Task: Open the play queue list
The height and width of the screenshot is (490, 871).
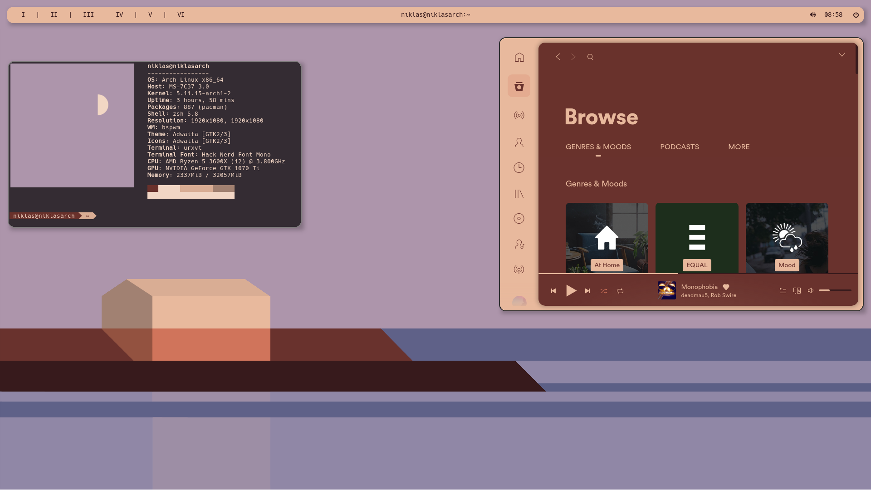Action: tap(783, 290)
